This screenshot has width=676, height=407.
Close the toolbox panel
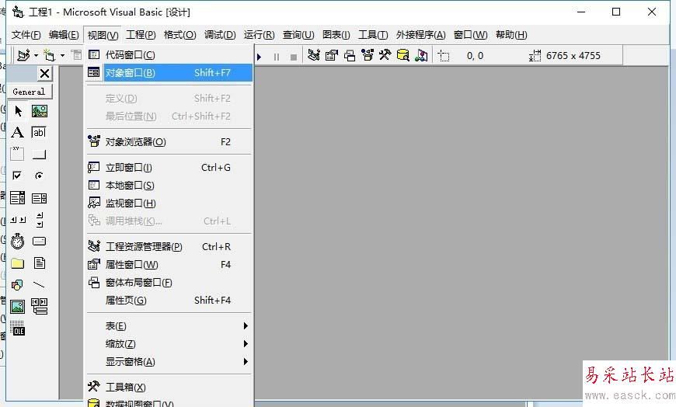click(44, 73)
